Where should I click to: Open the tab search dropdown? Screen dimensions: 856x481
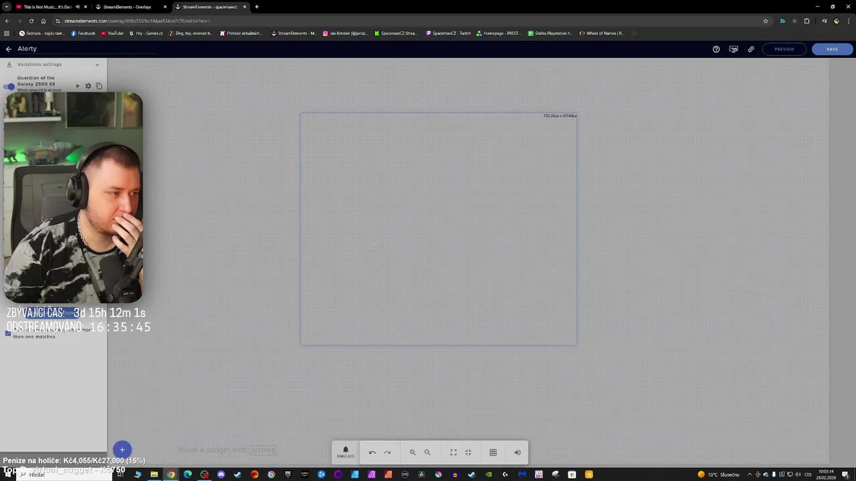(6, 7)
